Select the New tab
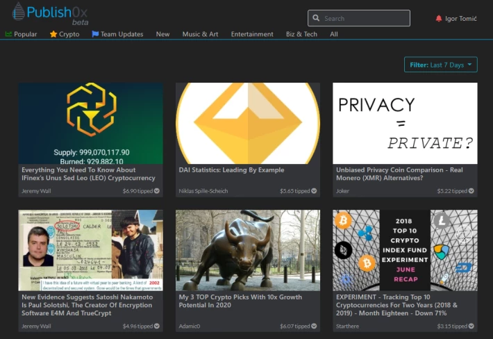 click(x=163, y=34)
